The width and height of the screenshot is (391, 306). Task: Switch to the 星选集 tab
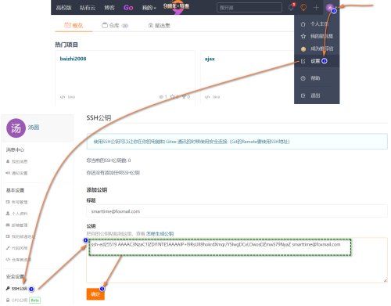pos(160,25)
